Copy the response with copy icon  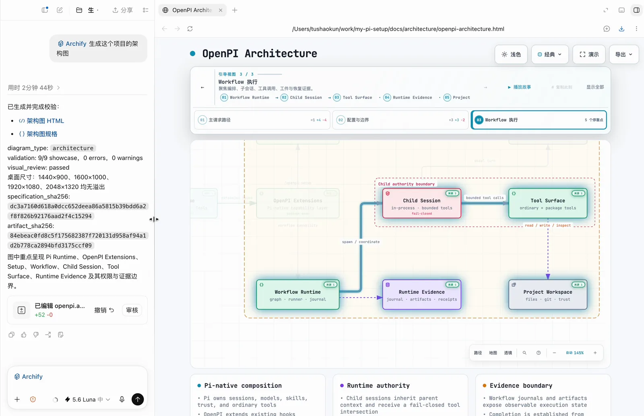11,335
